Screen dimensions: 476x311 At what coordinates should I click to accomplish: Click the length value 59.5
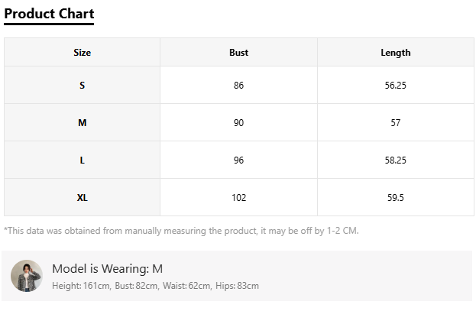coord(396,198)
